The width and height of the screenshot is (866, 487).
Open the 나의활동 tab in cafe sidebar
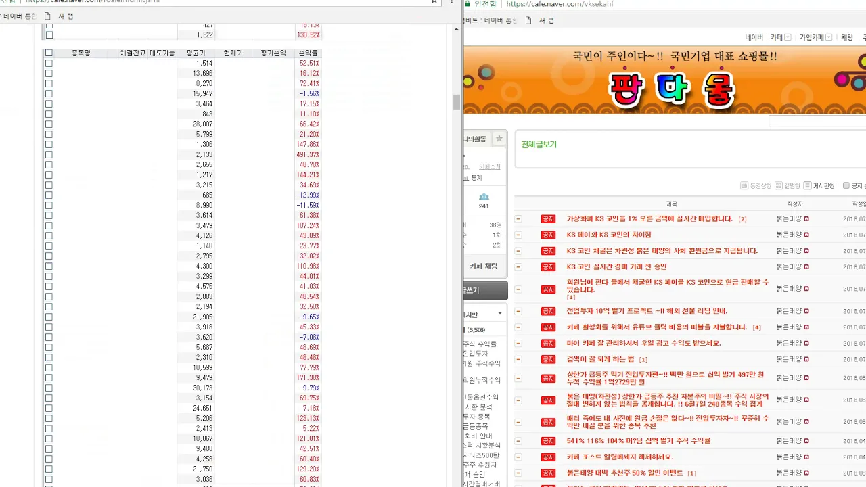(x=476, y=139)
